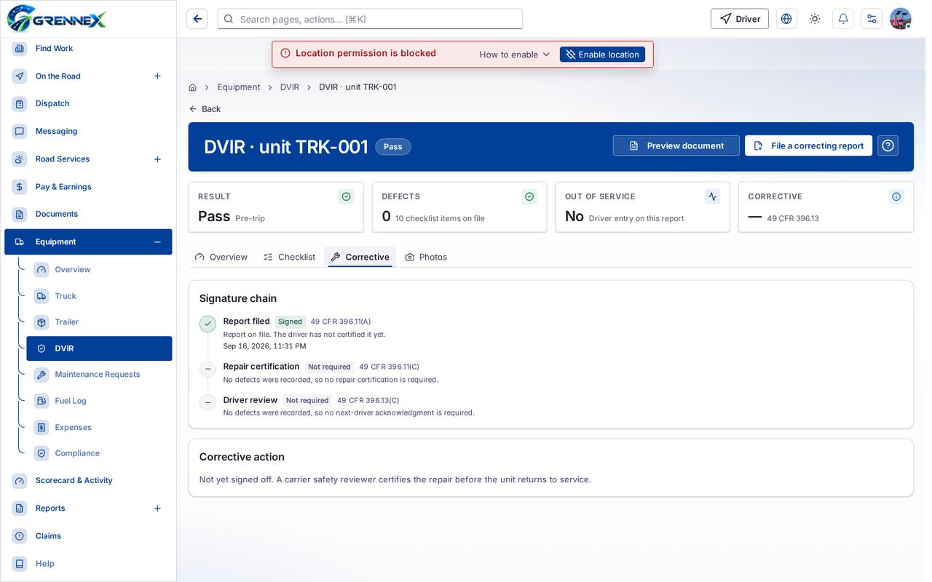
Task: Expand the Reports menu
Action: [157, 509]
